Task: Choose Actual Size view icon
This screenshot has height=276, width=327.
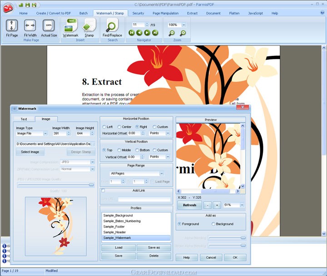Action: click(x=49, y=25)
